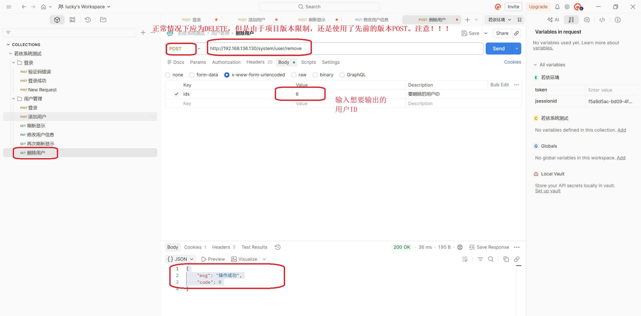Collapse the 若依系统测试 collection

tap(11, 54)
